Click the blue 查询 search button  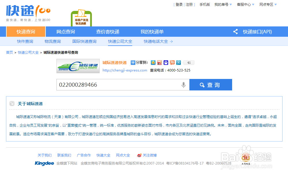[211, 85]
